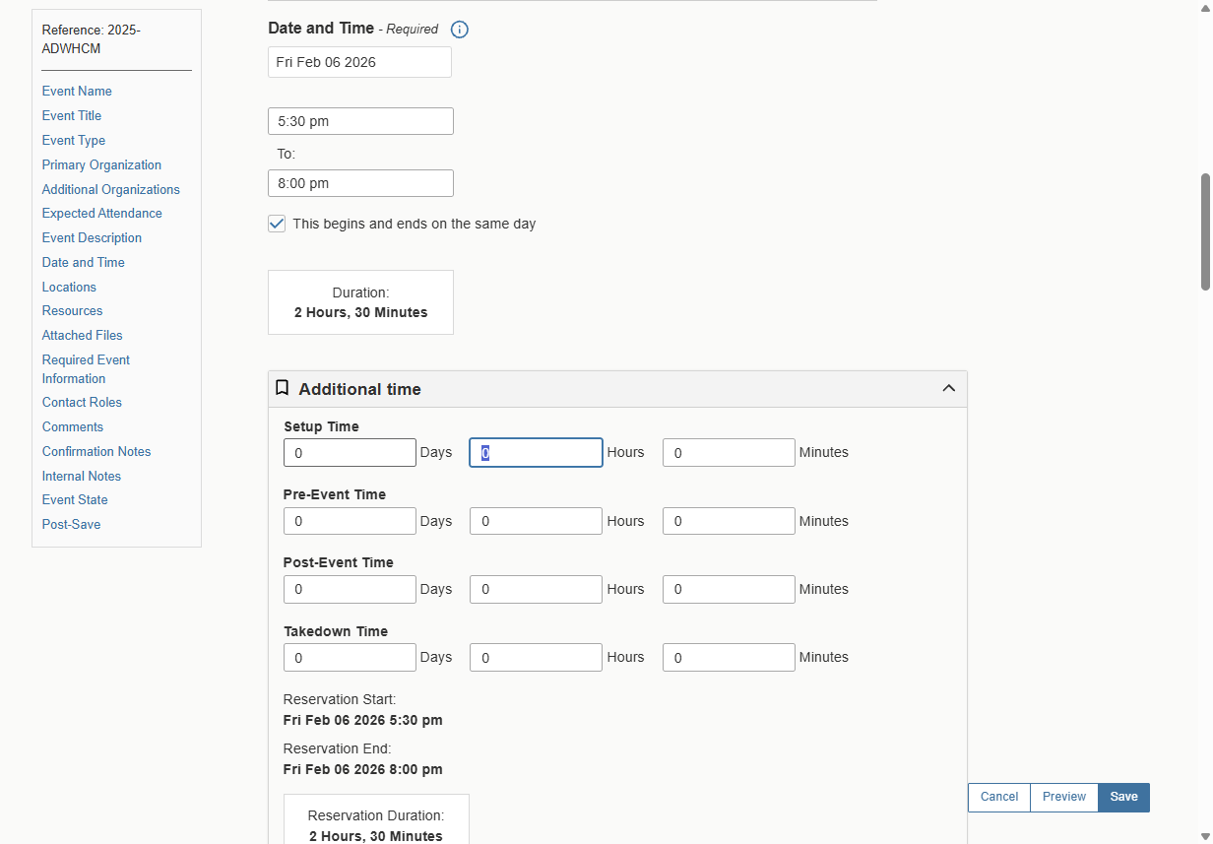Uncheck 'This begins and ends on the same day'
Image resolution: width=1213 pixels, height=844 pixels.
point(277,224)
